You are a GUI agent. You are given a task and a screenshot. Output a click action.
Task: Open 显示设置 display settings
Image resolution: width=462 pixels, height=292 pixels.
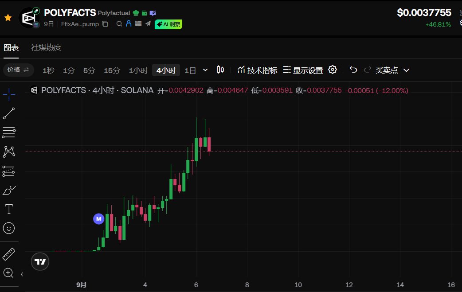pos(303,70)
